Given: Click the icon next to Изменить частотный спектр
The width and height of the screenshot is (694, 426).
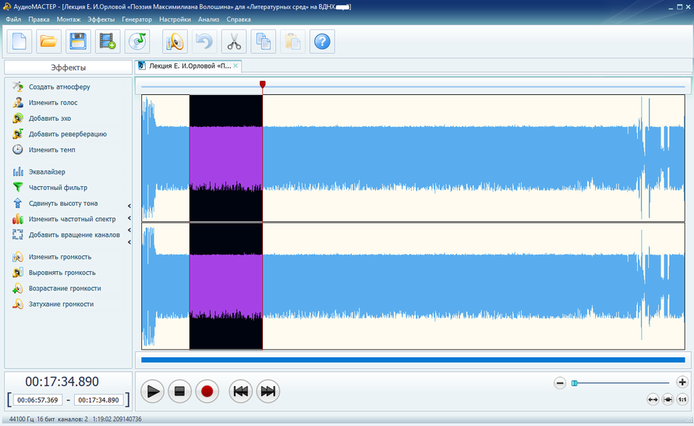Looking at the screenshot, I should coord(18,219).
